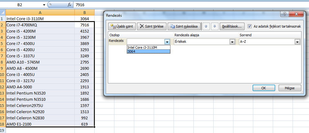The width and height of the screenshot is (309, 133).
Task: Click cell with Core i3 - 3217U
Action: [x=40, y=81]
